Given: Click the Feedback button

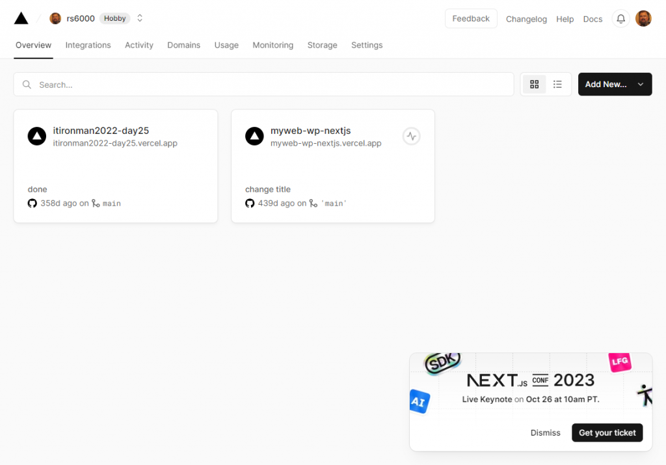Looking at the screenshot, I should pyautogui.click(x=471, y=18).
